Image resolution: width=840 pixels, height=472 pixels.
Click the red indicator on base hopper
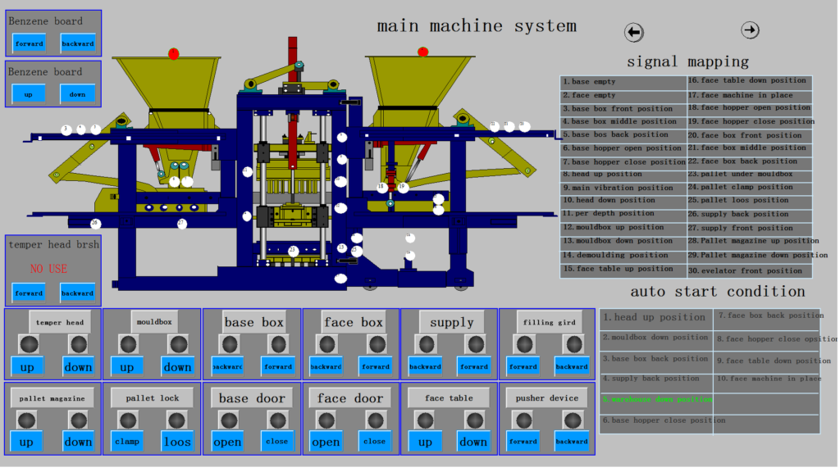point(174,54)
